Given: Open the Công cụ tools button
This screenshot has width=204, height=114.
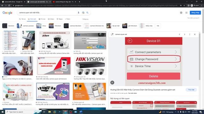Looking at the screenshot, I should 85,19.
